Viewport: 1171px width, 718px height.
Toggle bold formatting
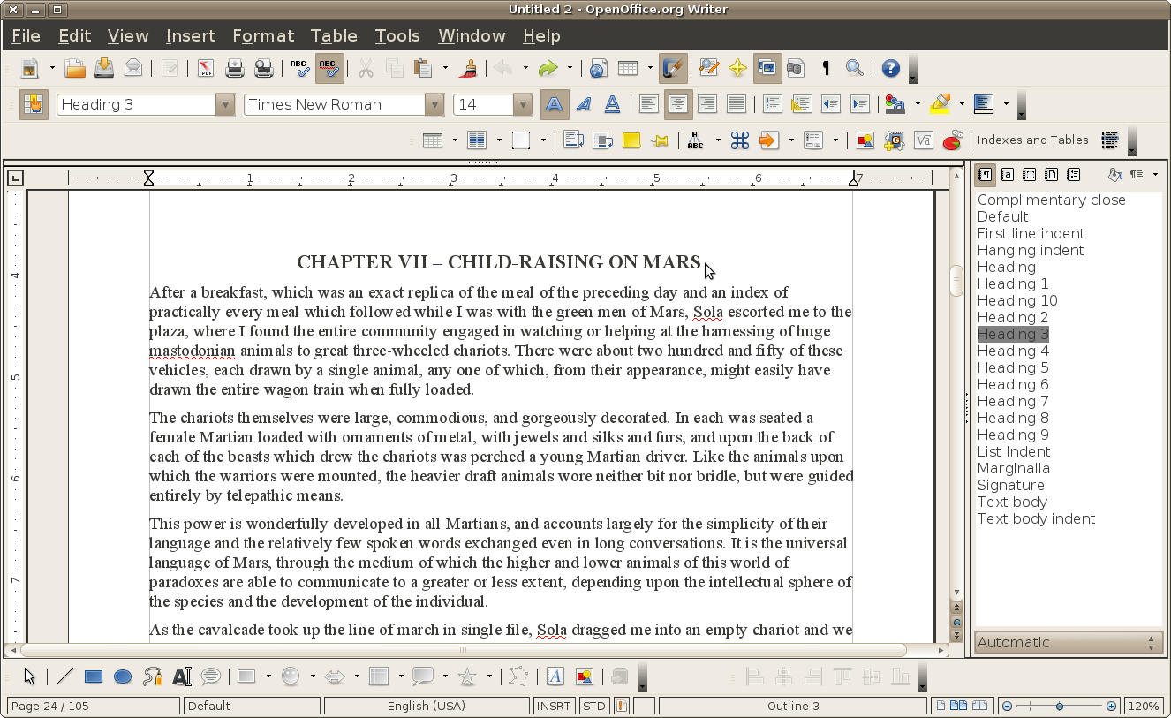pos(555,104)
